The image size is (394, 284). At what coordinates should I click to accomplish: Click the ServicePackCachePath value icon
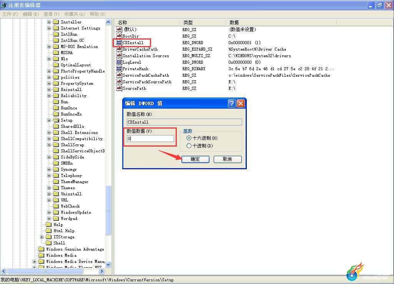pyautogui.click(x=119, y=75)
